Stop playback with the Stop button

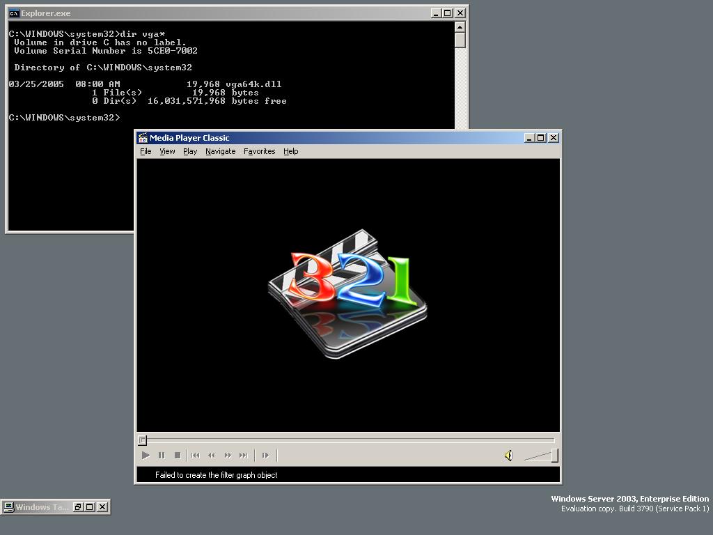coord(178,456)
